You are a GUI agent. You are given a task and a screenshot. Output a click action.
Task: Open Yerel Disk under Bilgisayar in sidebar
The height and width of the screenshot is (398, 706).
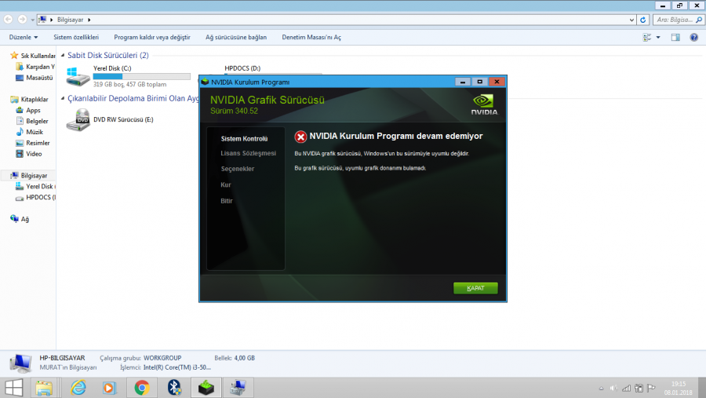[35, 186]
